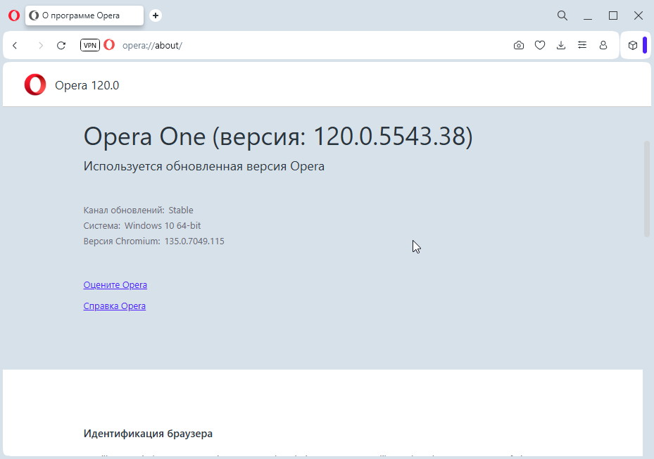The width and height of the screenshot is (654, 459).
Task: Click 'Канал обновлений: Stable' line
Action: point(139,210)
